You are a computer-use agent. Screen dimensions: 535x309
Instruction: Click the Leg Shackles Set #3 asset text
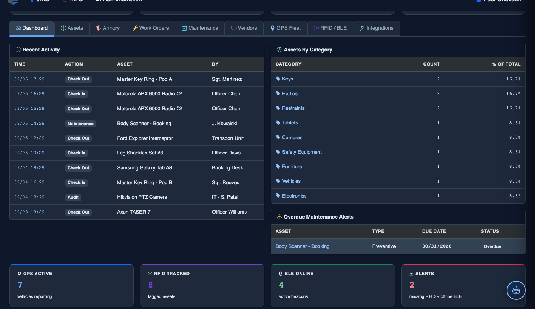[140, 153]
